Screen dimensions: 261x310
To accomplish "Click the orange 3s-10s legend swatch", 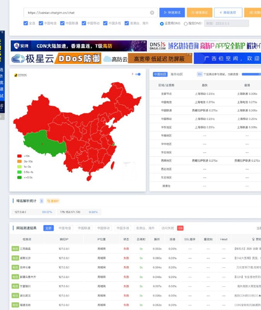I will pos(19,161).
